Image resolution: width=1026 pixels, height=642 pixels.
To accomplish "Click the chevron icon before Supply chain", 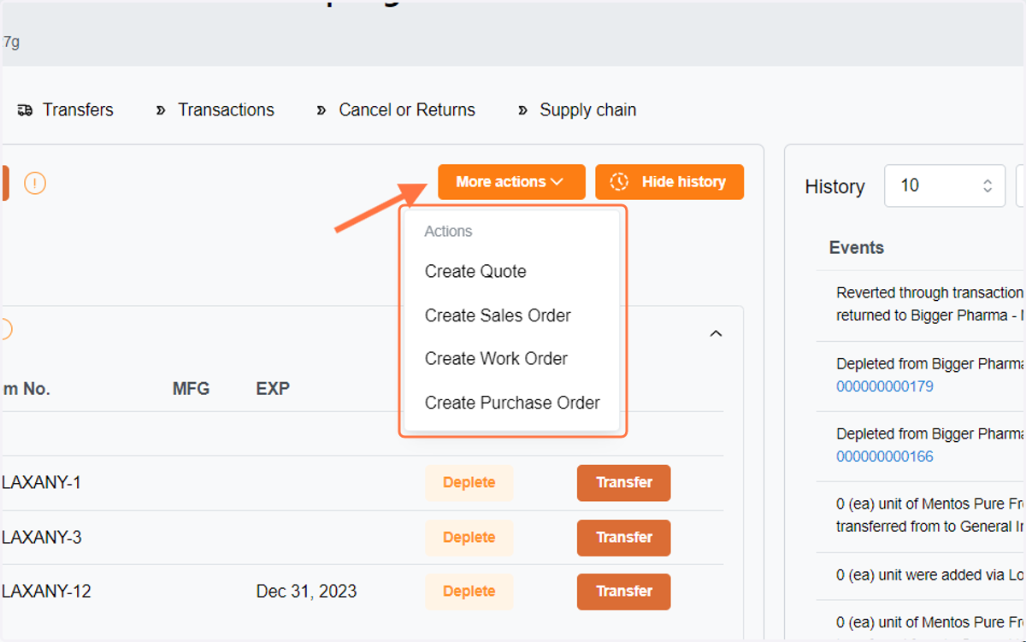I will pos(522,110).
